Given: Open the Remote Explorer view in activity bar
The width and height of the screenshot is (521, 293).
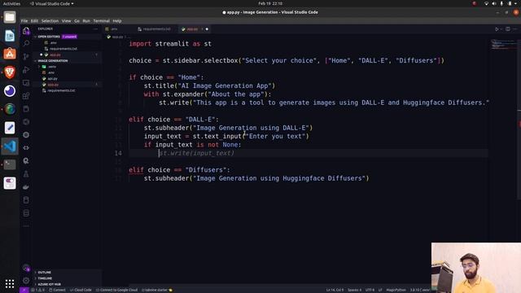Looking at the screenshot, I should coord(26,83).
